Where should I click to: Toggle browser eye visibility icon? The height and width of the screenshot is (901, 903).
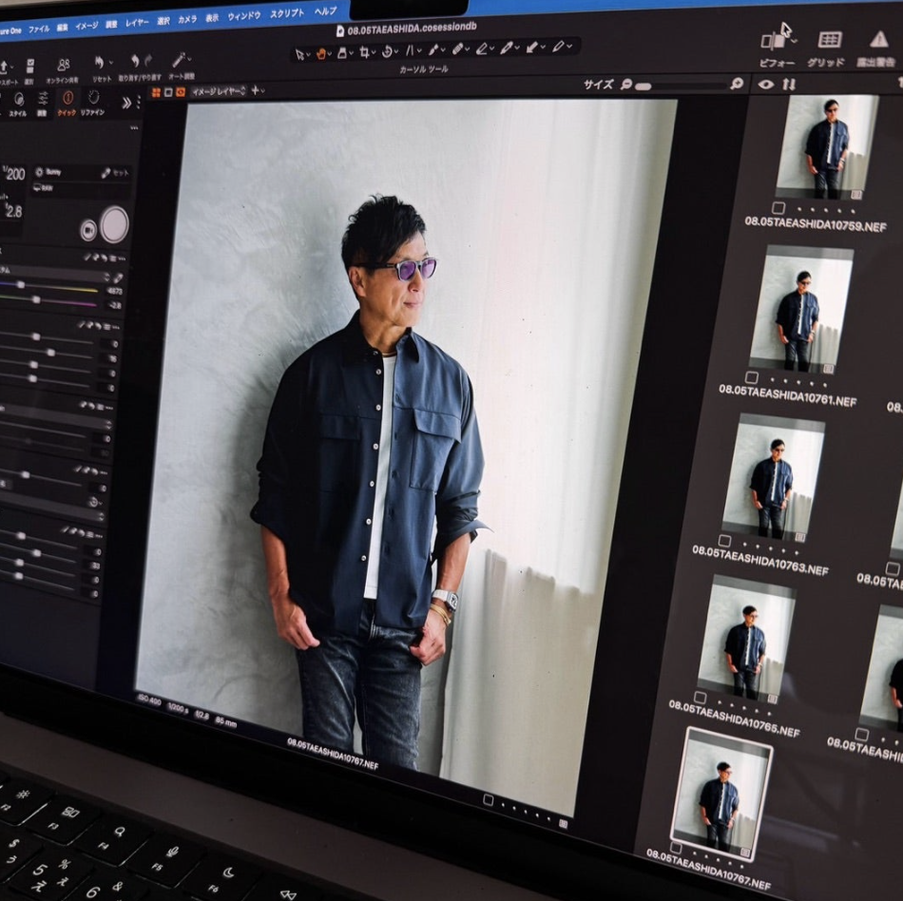tap(765, 85)
